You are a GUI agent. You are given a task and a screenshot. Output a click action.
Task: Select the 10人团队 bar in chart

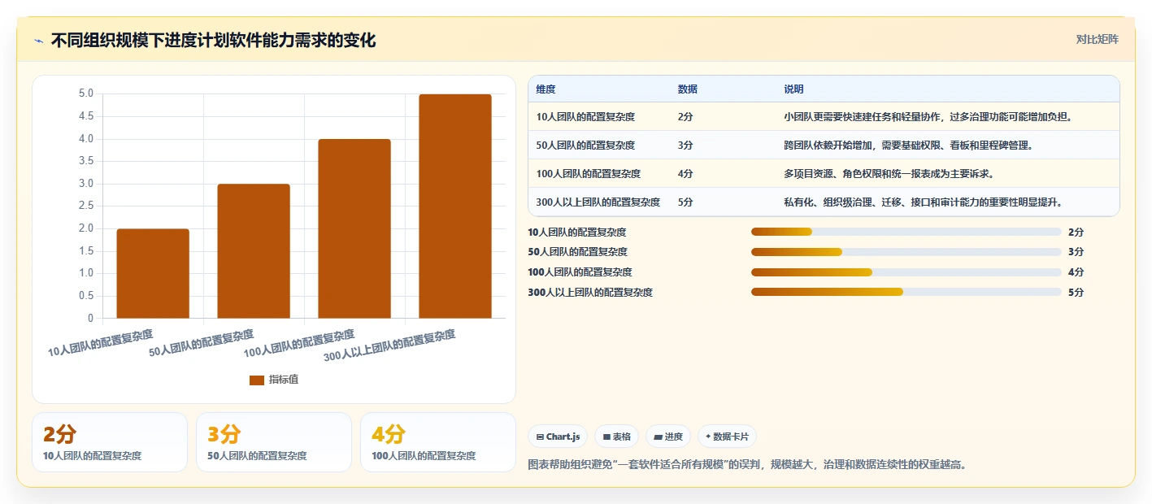tap(153, 273)
